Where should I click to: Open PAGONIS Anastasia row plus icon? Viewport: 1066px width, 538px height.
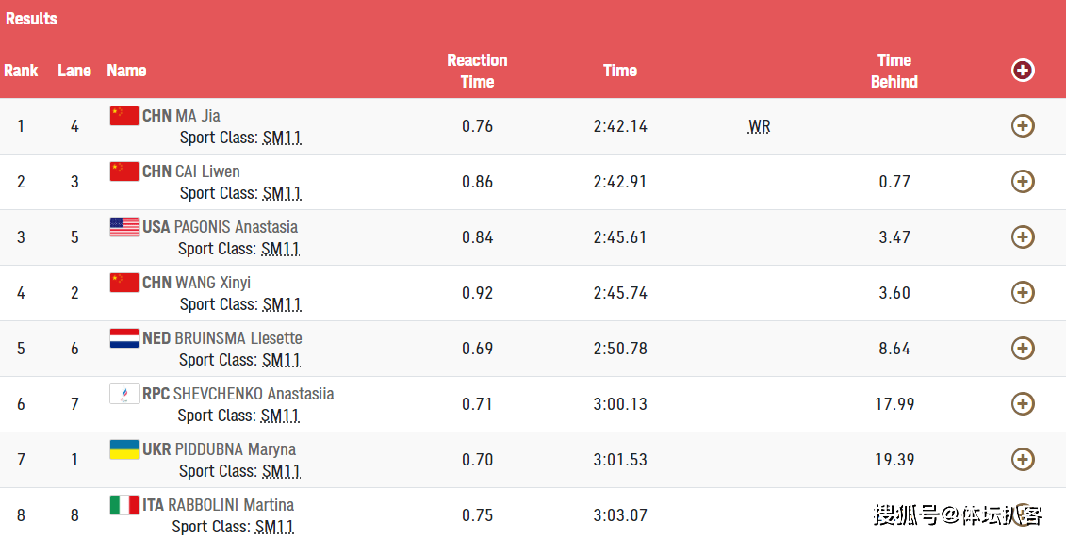(1023, 237)
